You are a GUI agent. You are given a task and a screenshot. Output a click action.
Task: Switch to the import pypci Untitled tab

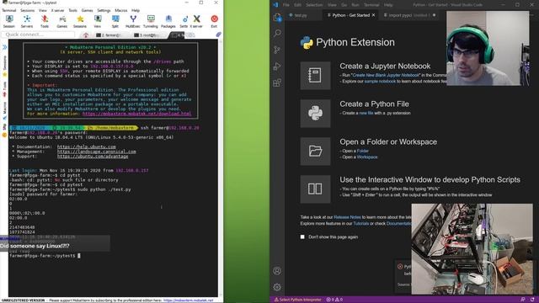[x=409, y=15]
